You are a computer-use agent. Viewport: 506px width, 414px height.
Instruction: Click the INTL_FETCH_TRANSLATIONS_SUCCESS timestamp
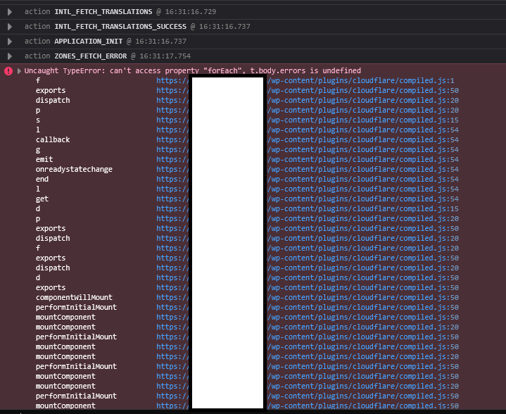click(x=224, y=27)
